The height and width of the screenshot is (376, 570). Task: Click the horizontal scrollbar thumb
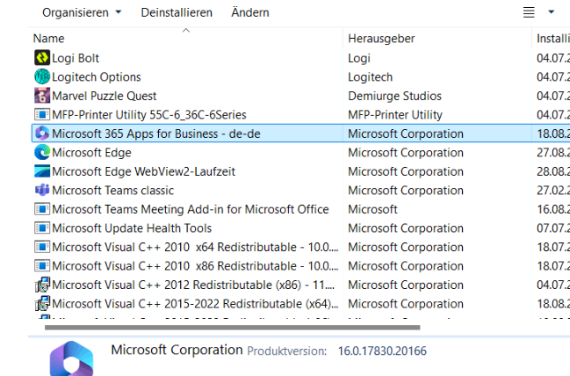(x=220, y=327)
